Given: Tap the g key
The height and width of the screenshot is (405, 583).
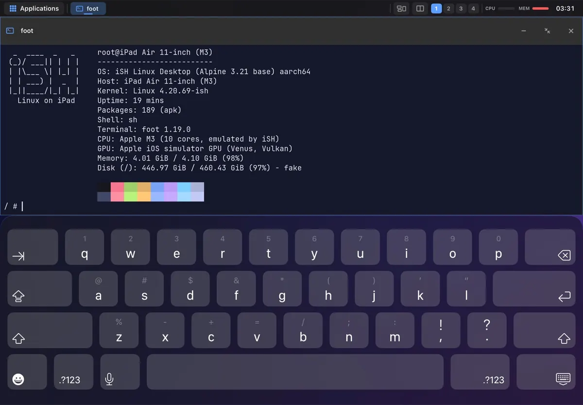Looking at the screenshot, I should tap(282, 288).
